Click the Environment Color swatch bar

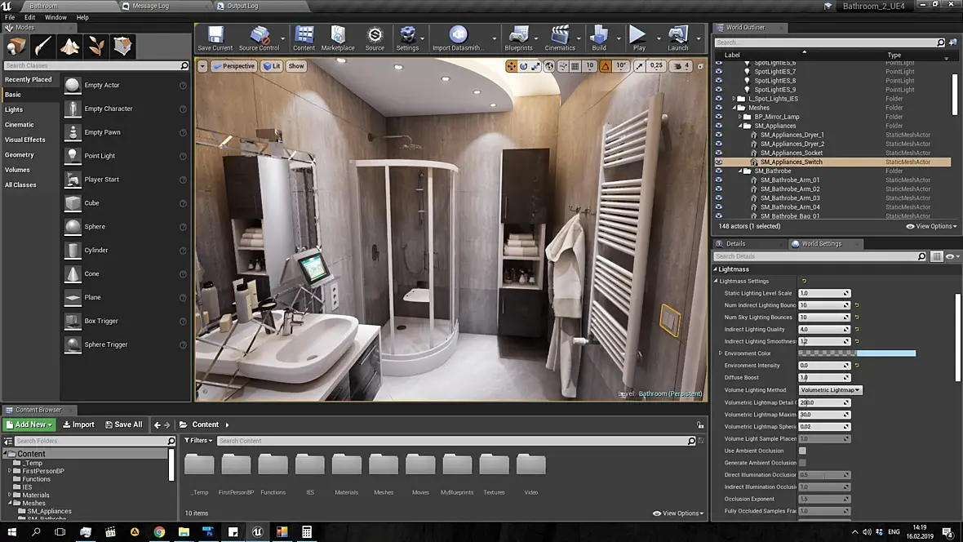857,353
